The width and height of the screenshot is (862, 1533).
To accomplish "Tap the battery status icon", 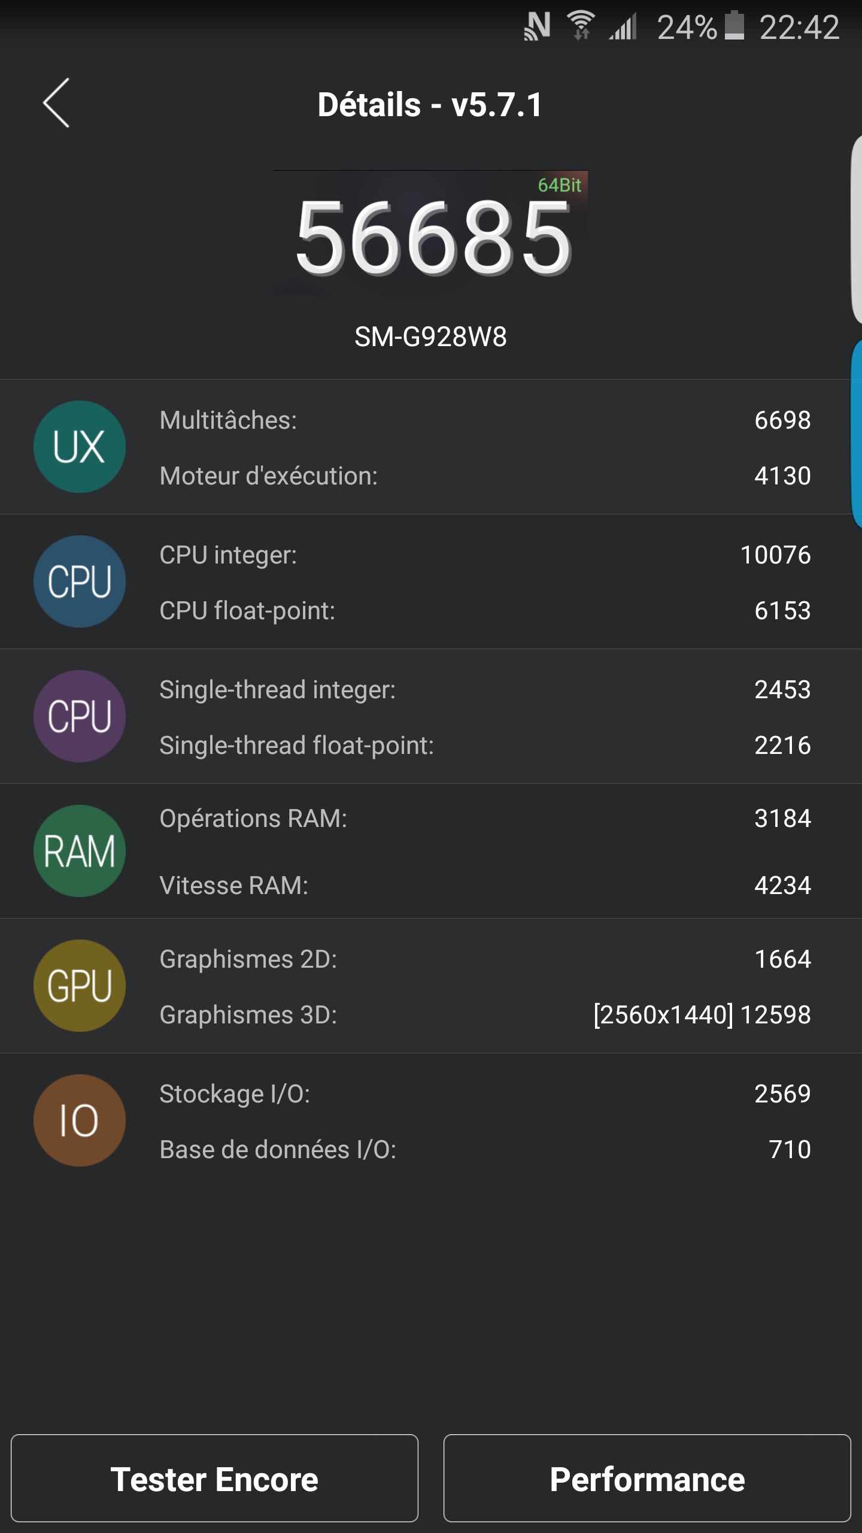I will tap(734, 27).
